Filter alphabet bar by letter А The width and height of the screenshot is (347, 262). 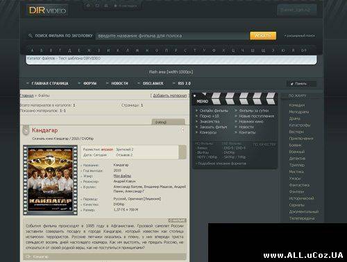coord(32,51)
